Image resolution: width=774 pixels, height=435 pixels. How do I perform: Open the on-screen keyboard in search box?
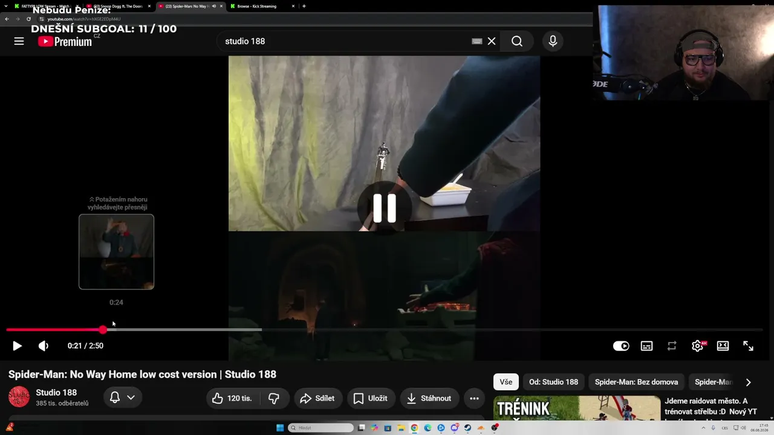pyautogui.click(x=477, y=41)
